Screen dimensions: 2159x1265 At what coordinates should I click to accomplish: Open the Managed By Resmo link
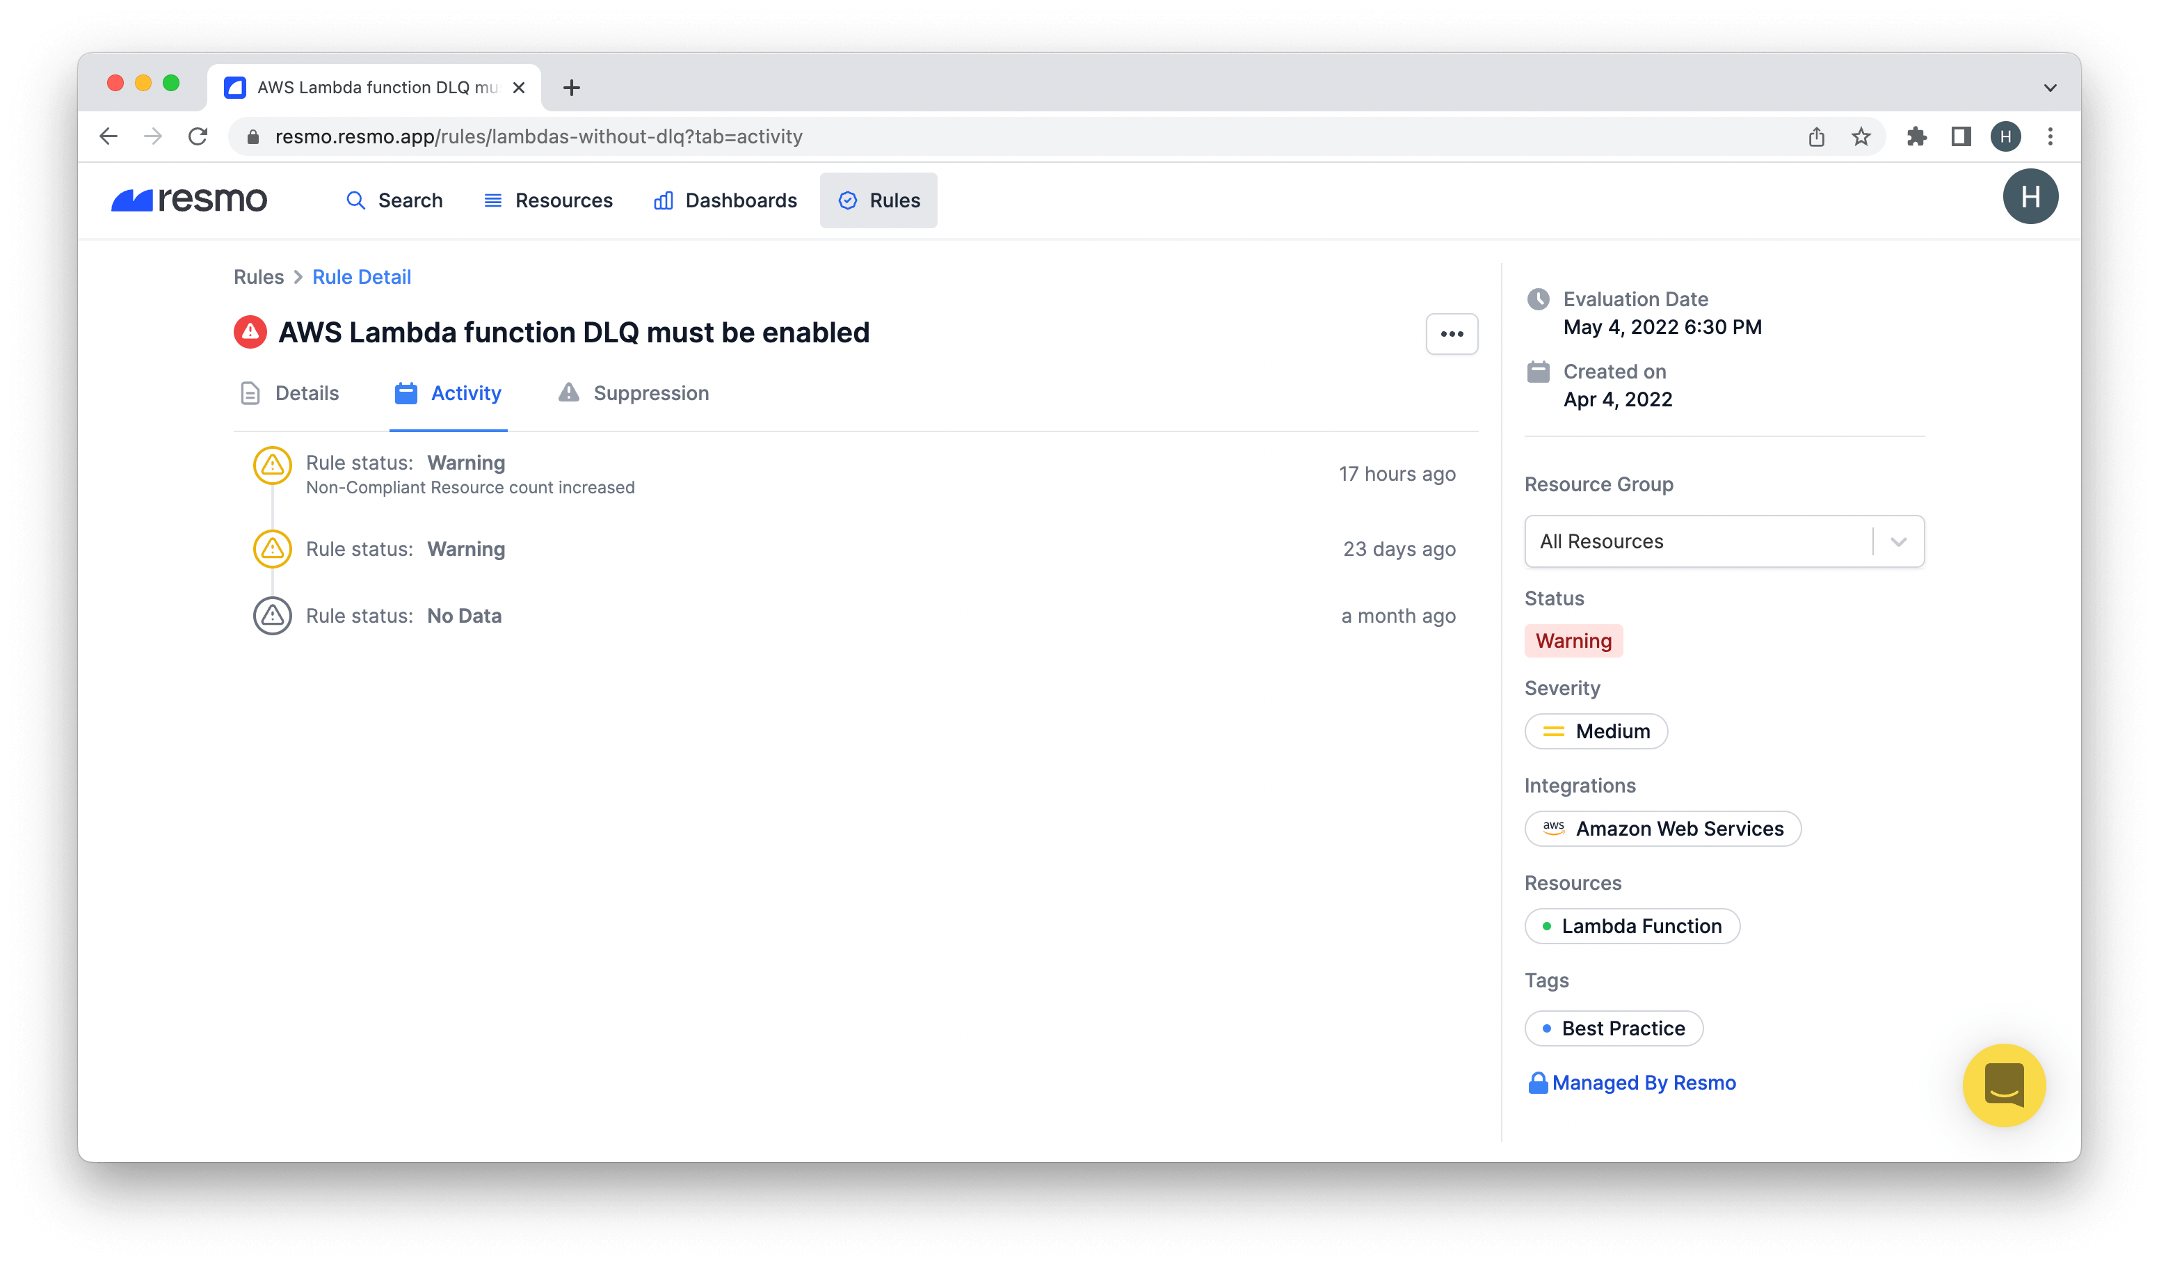pos(1643,1083)
